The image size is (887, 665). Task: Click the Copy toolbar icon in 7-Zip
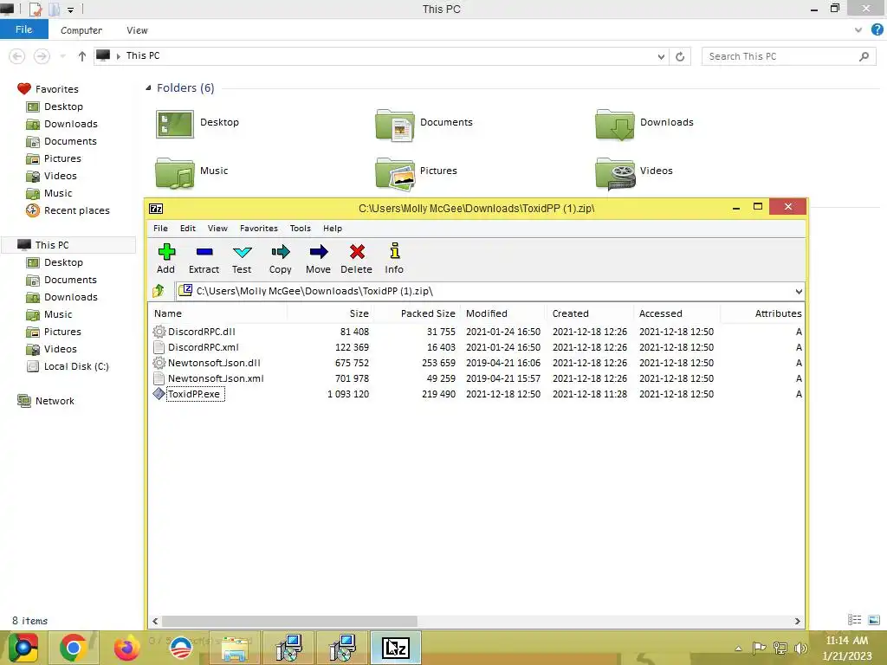pyautogui.click(x=280, y=258)
